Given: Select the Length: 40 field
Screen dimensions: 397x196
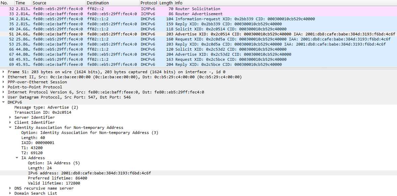Looking at the screenshot, I should tap(33, 138).
